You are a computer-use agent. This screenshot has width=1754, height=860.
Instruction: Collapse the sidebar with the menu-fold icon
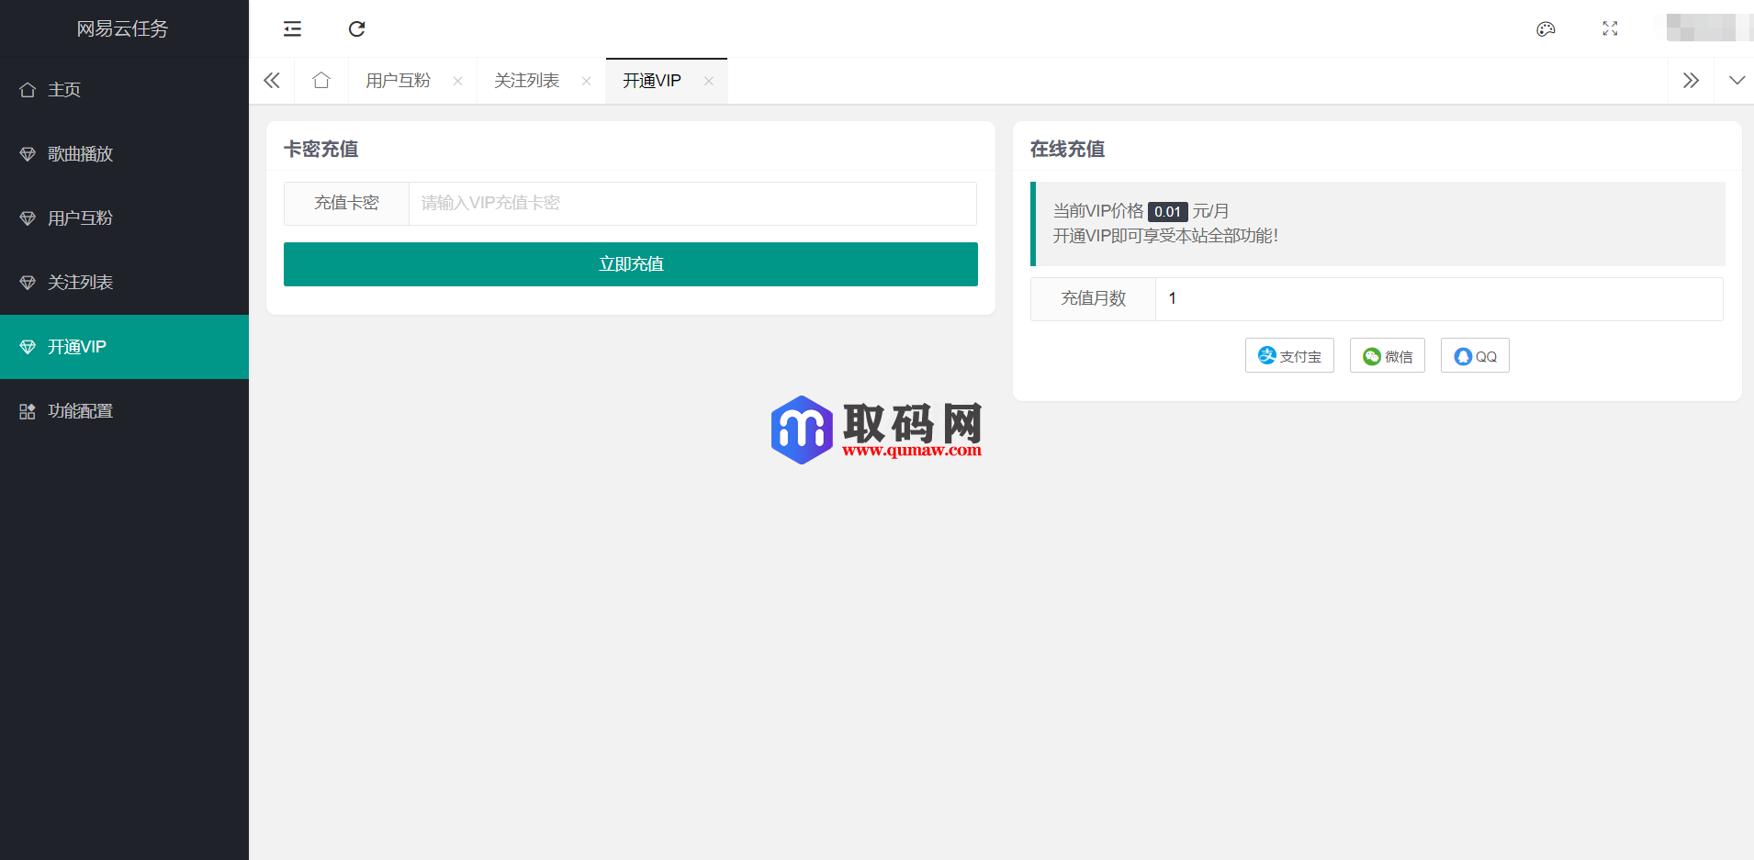click(x=292, y=28)
